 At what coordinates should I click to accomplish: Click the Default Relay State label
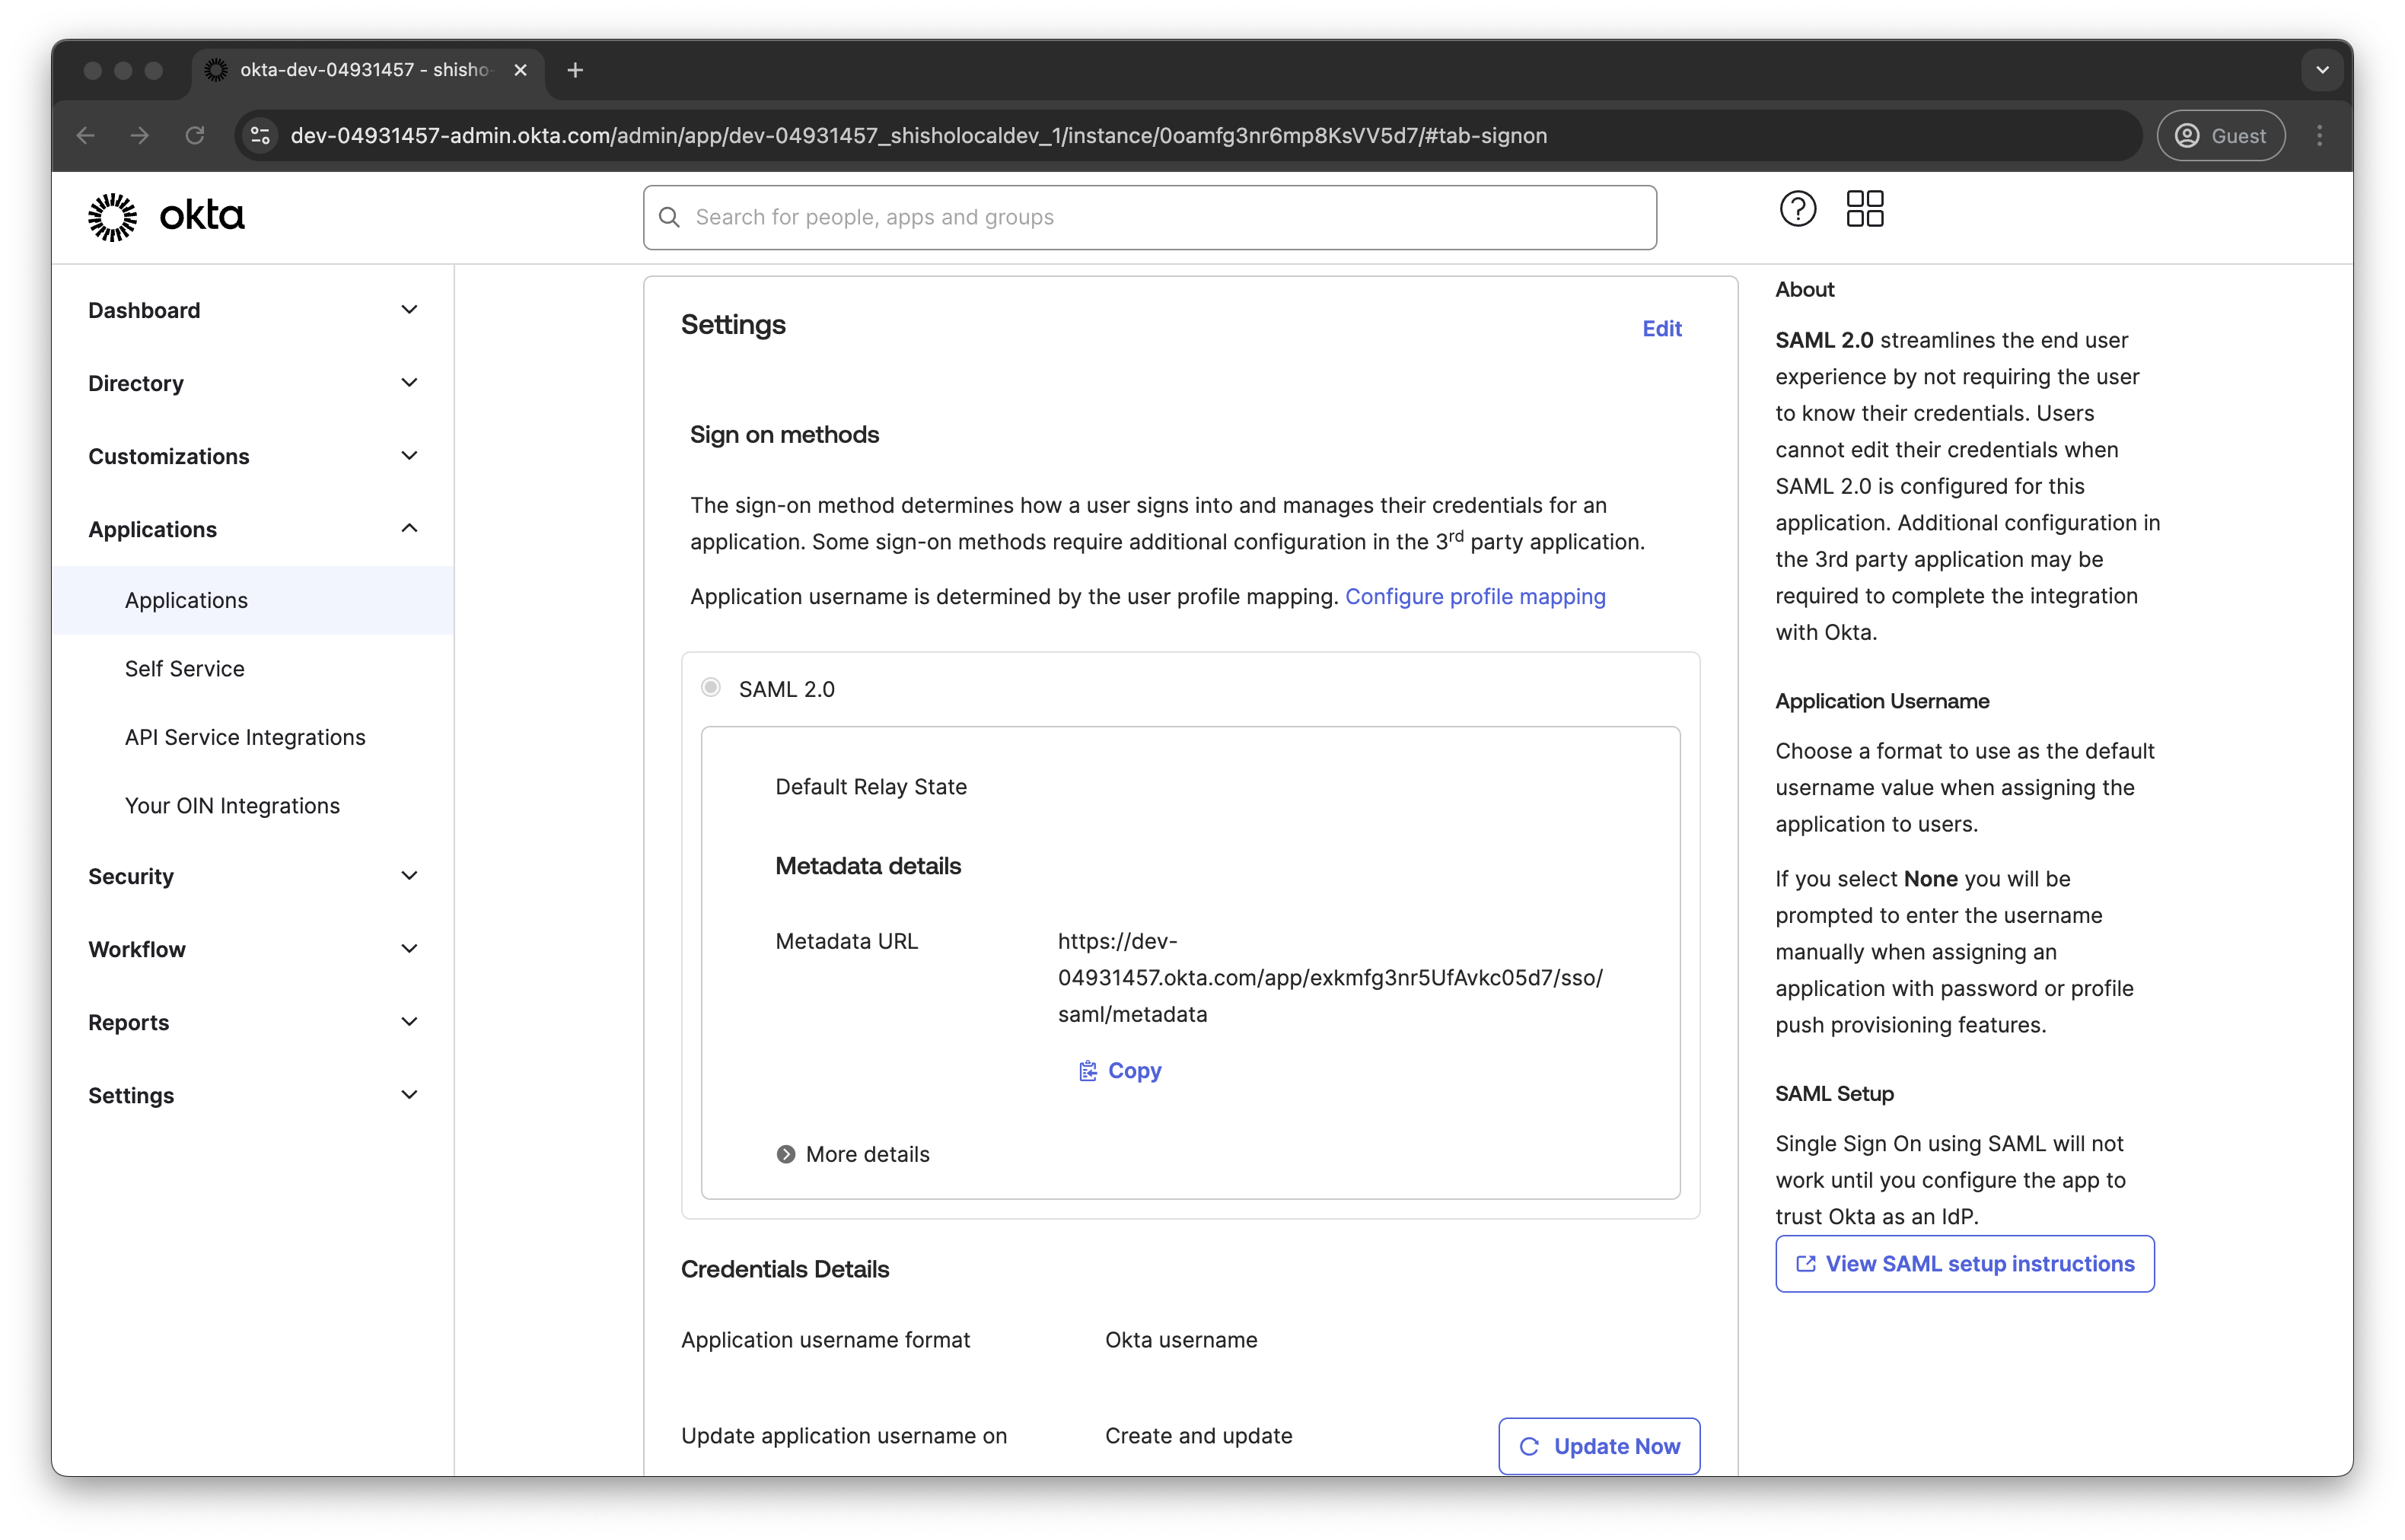(x=871, y=786)
